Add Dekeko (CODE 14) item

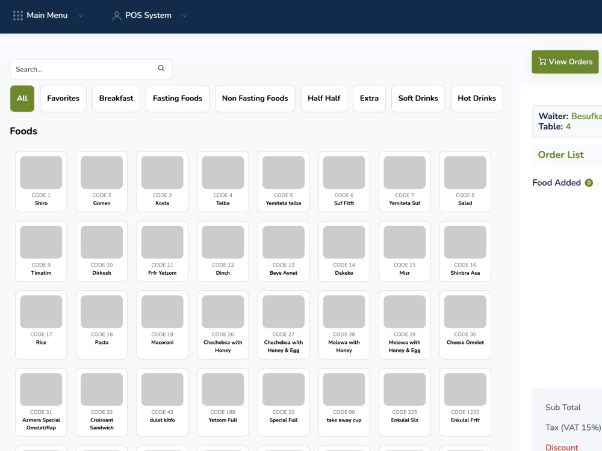tap(344, 251)
